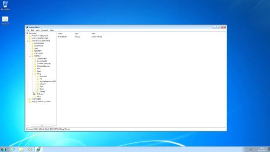
Task: Select the HKEY_USERS hive
Action: coord(36,99)
